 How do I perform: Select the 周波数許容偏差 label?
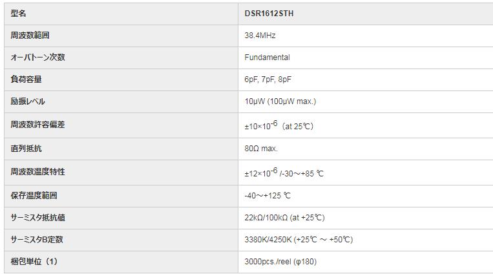(37, 125)
